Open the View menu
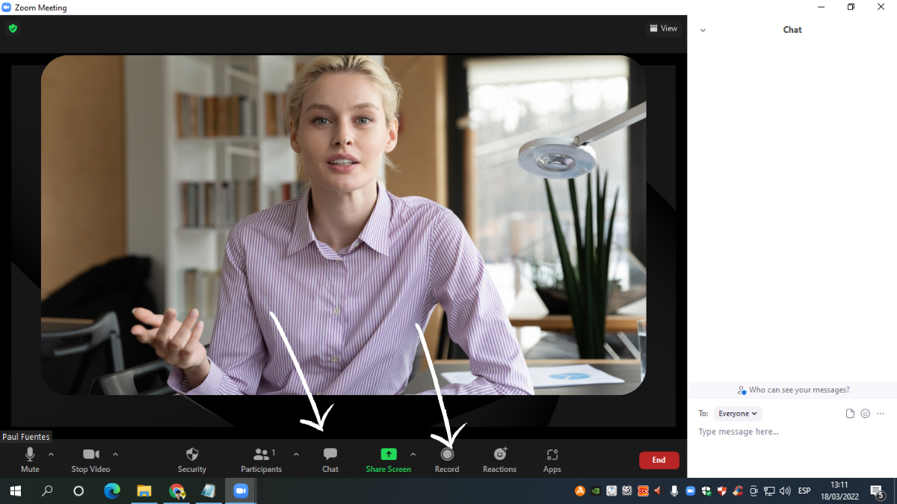897x504 pixels. 664,28
